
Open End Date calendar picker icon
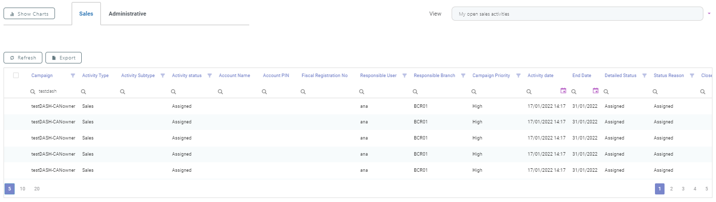[x=595, y=91]
